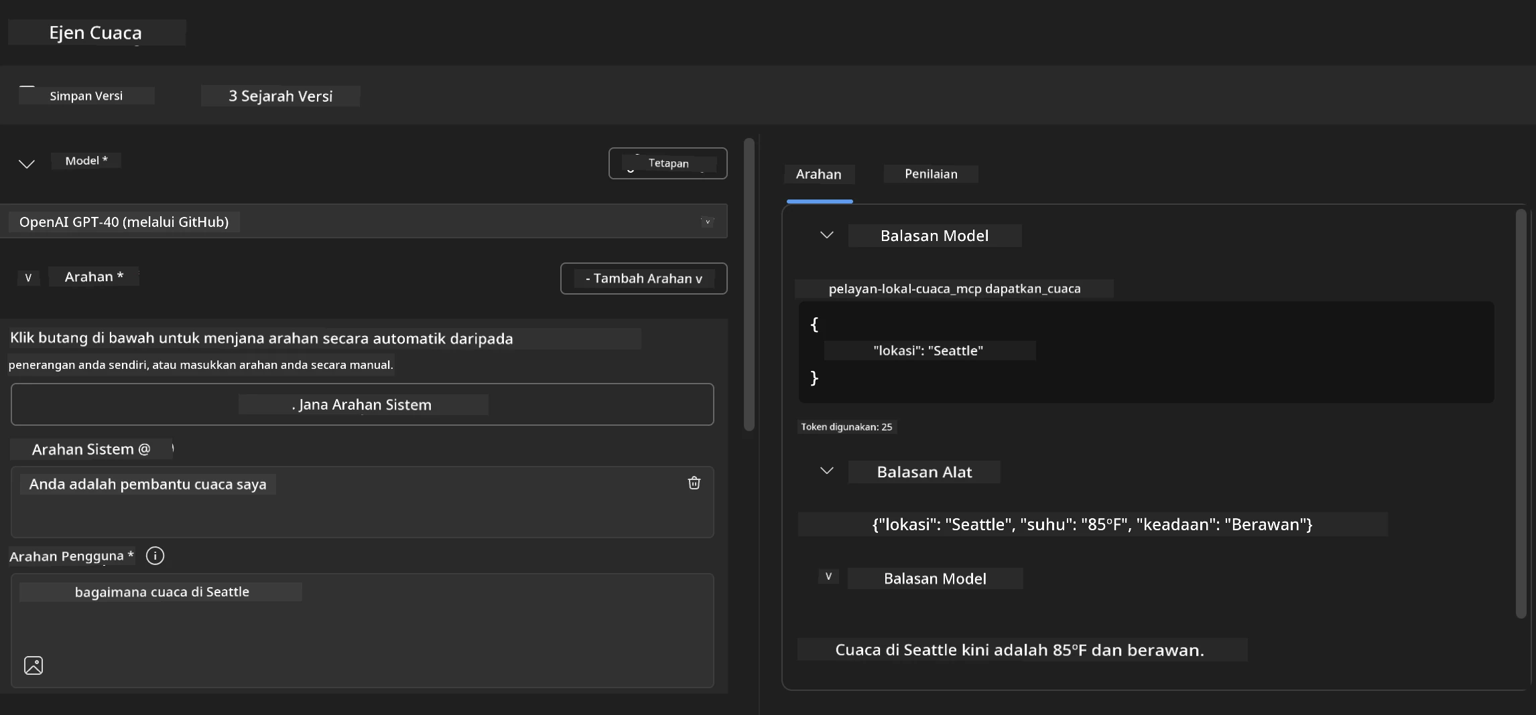Click the Token digunakan: 25 label
Screen dimensions: 1536x715
coord(846,426)
